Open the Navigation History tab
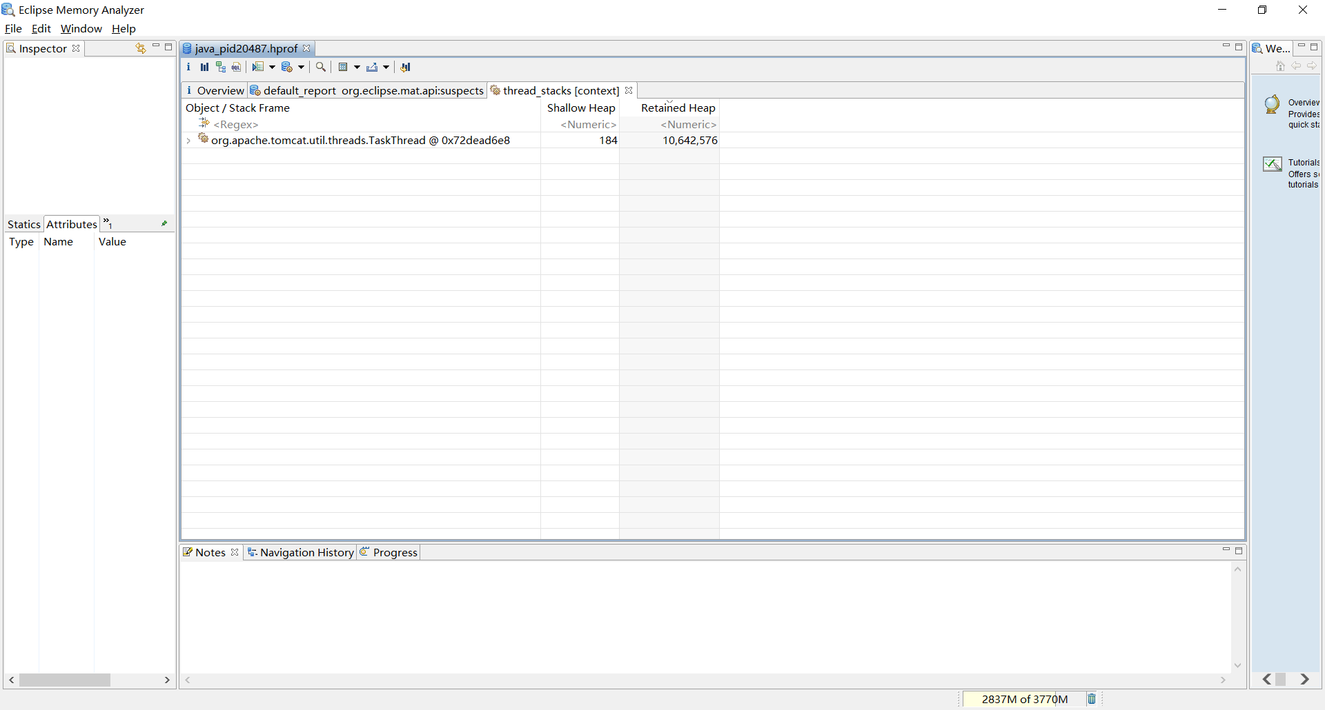 coord(301,552)
